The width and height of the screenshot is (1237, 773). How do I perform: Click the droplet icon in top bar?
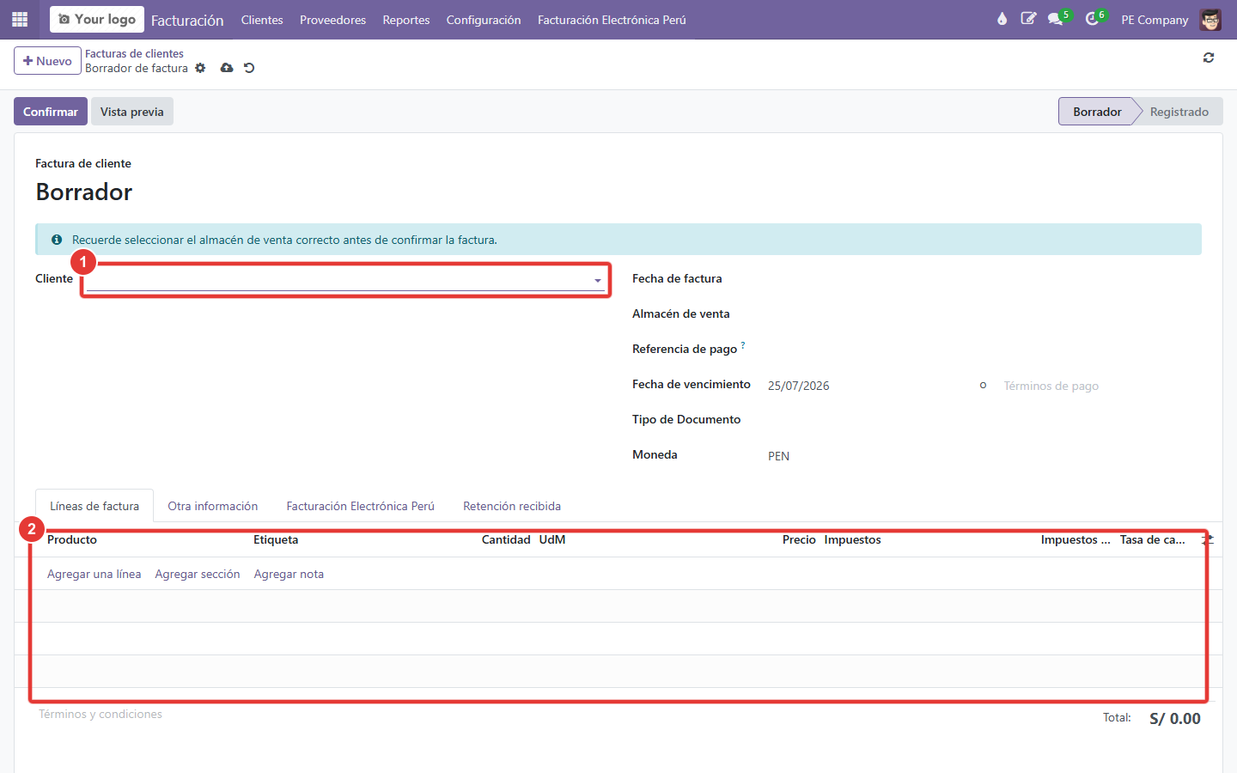pos(1002,19)
